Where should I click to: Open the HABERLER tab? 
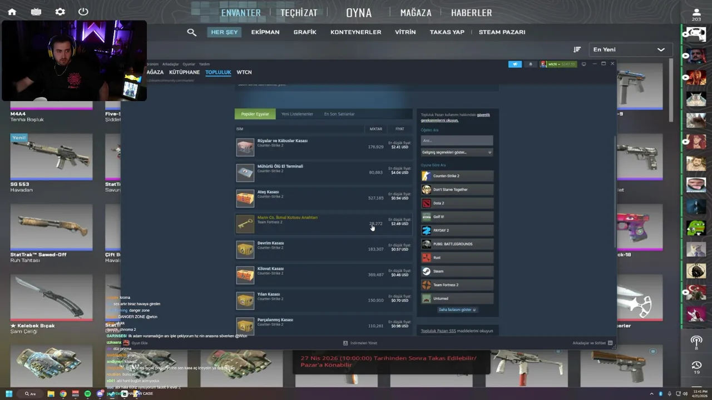471,13
